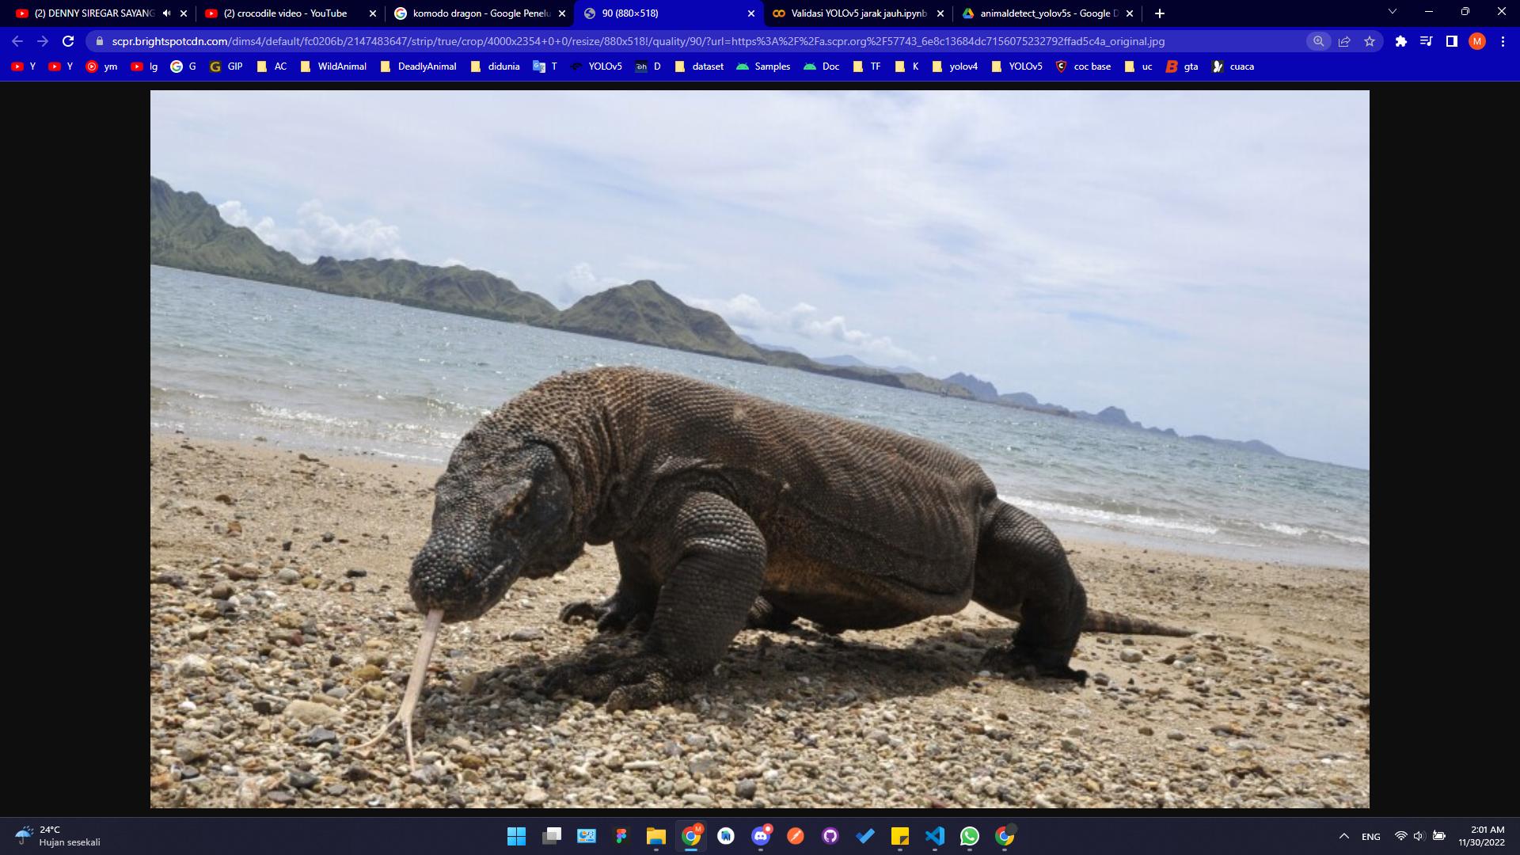
Task: Switch to the komodo dragon Google tab
Action: pyautogui.click(x=475, y=13)
